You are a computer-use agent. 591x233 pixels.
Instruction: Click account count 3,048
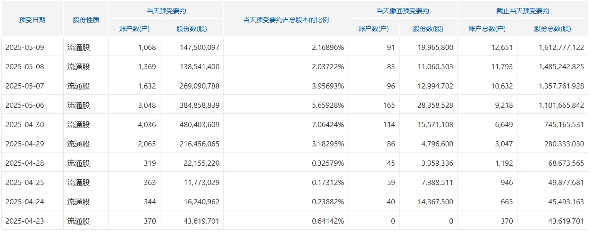click(x=147, y=105)
